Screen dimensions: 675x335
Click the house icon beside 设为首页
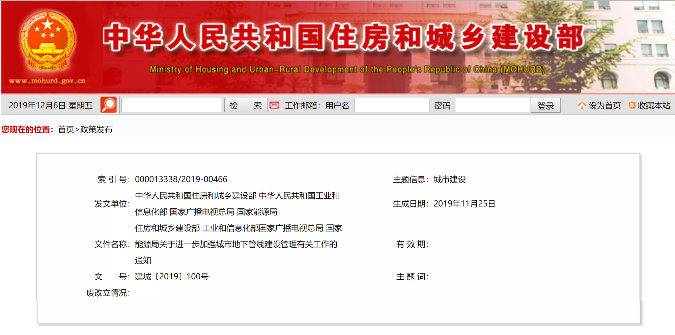582,105
